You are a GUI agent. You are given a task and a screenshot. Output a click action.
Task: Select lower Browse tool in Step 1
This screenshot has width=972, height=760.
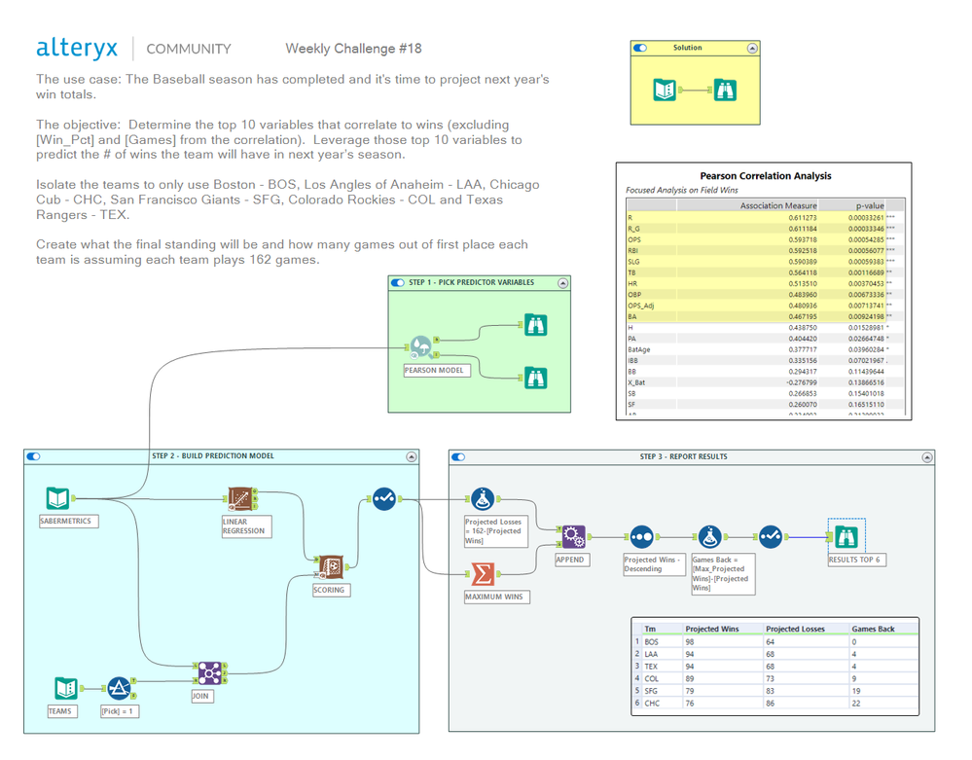pyautogui.click(x=535, y=378)
